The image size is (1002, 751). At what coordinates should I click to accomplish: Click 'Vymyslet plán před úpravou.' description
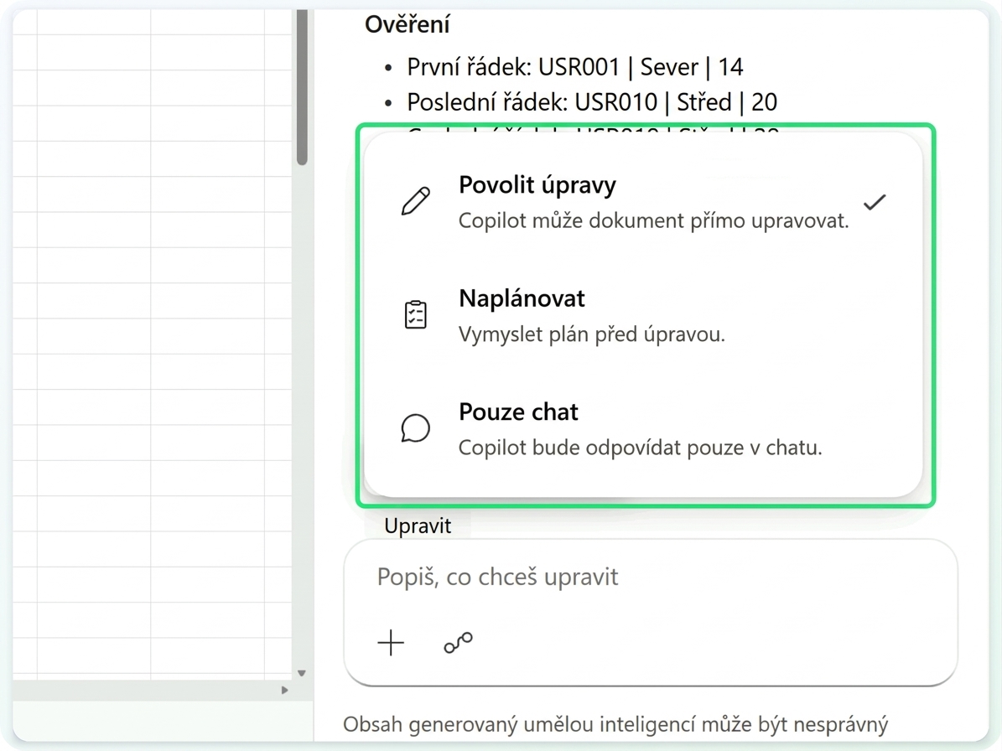click(592, 334)
